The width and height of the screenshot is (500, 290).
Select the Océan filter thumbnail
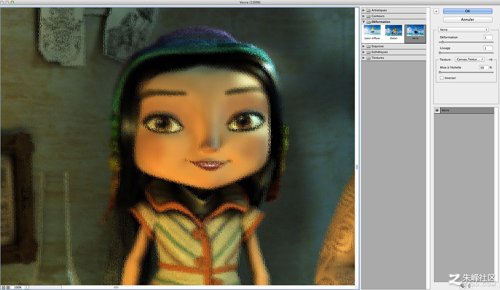click(393, 33)
